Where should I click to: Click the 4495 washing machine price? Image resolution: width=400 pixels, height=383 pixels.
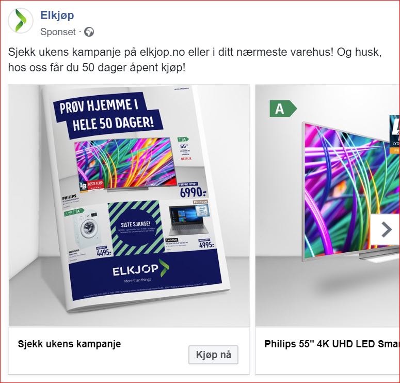click(x=104, y=253)
